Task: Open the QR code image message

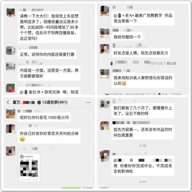Action: (29, 167)
